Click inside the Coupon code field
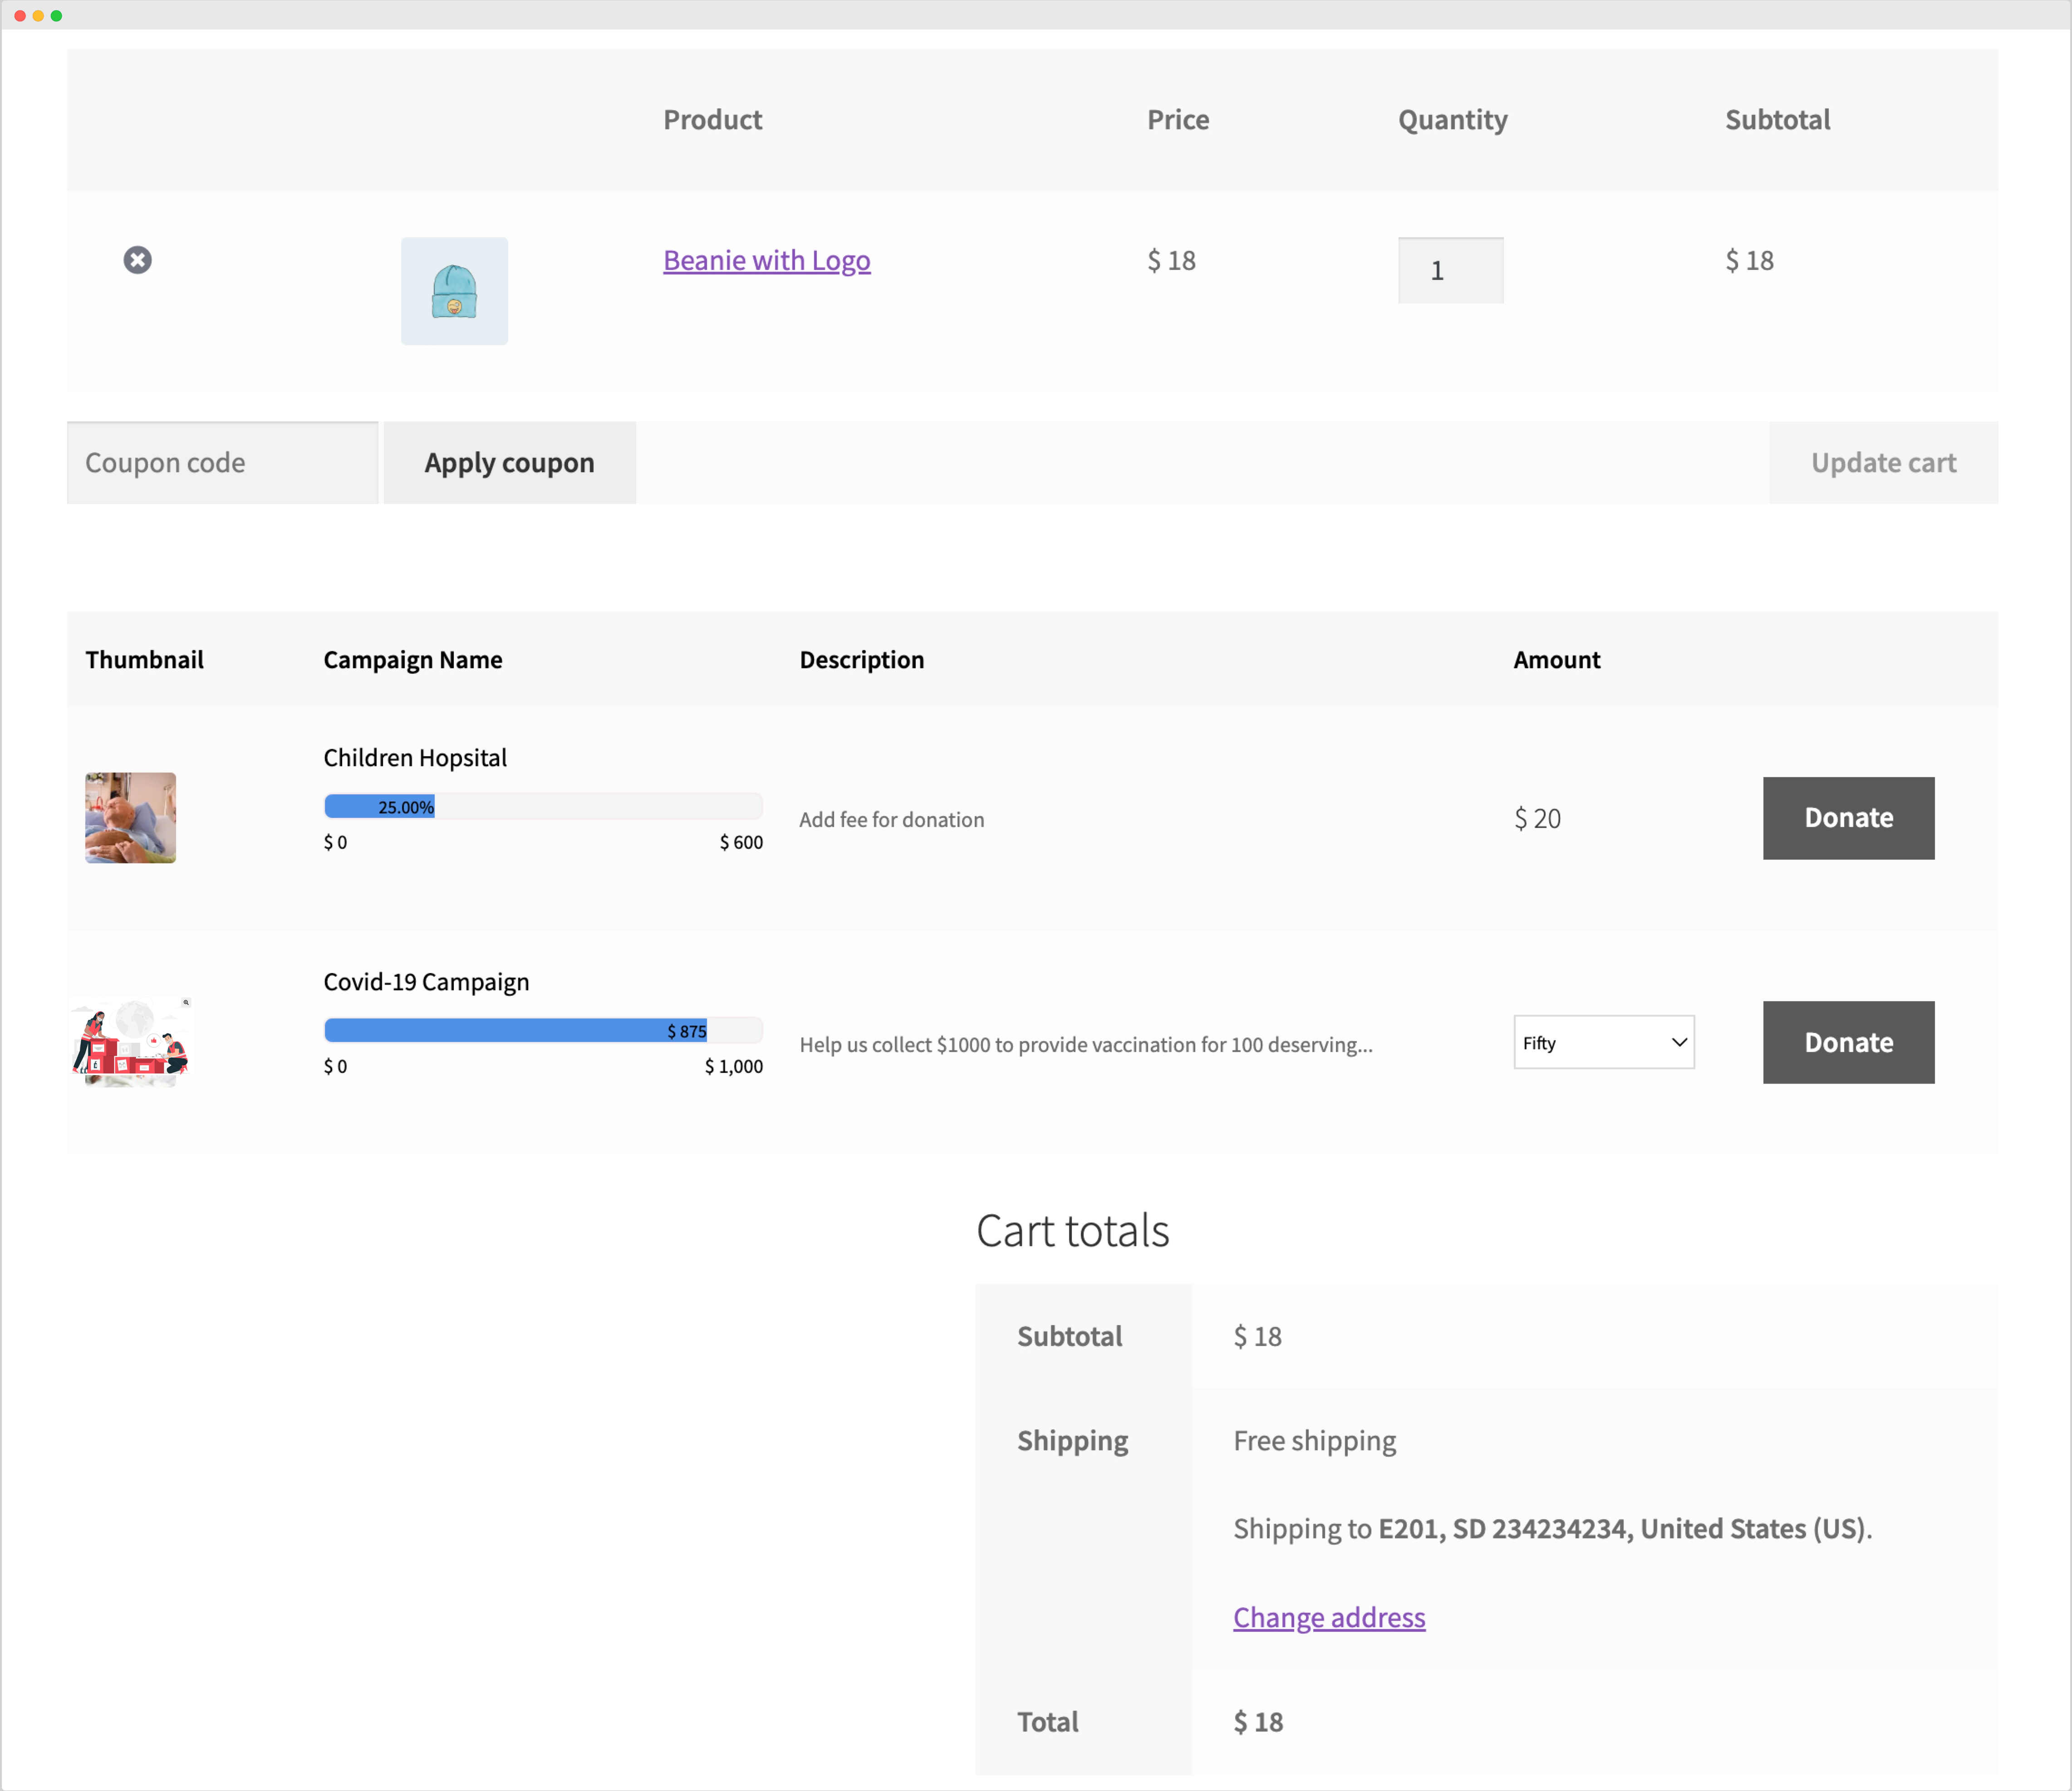Viewport: 2072px width, 1791px height. 222,462
